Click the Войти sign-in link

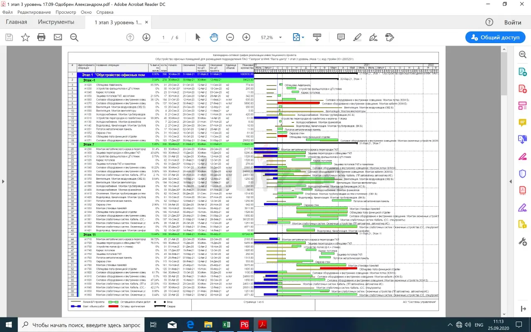[x=513, y=22]
